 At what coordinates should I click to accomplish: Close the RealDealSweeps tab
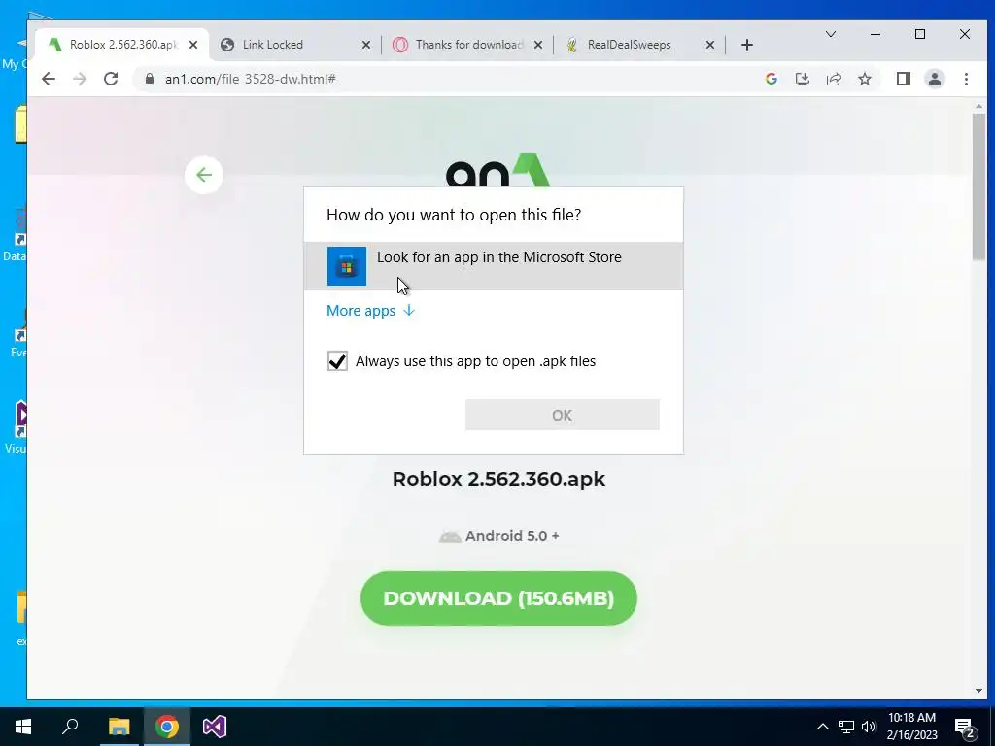pos(710,45)
